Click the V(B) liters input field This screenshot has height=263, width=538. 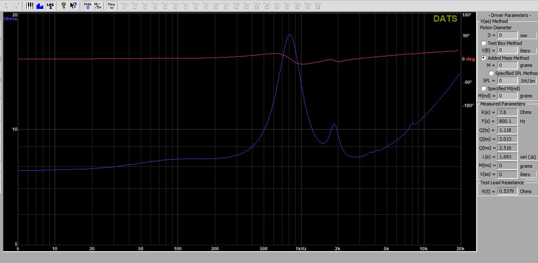[x=507, y=50]
